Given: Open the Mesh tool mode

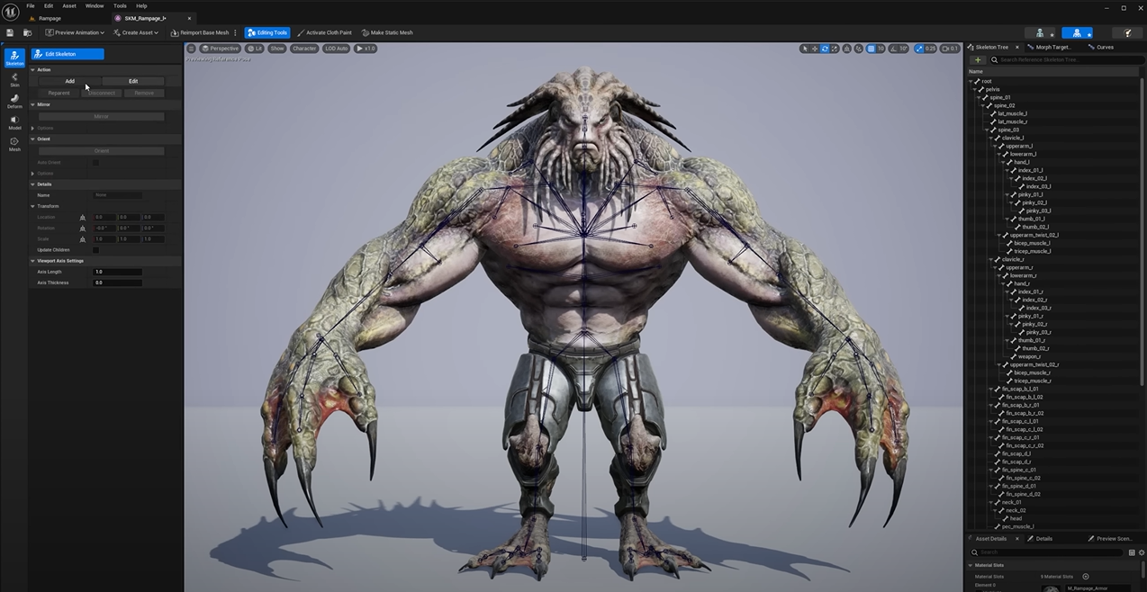Looking at the screenshot, I should (14, 144).
